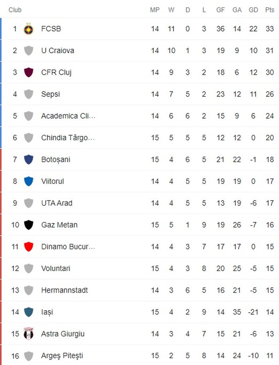Click the Viitorul blue shield icon
This screenshot has height=365, width=279.
click(28, 181)
